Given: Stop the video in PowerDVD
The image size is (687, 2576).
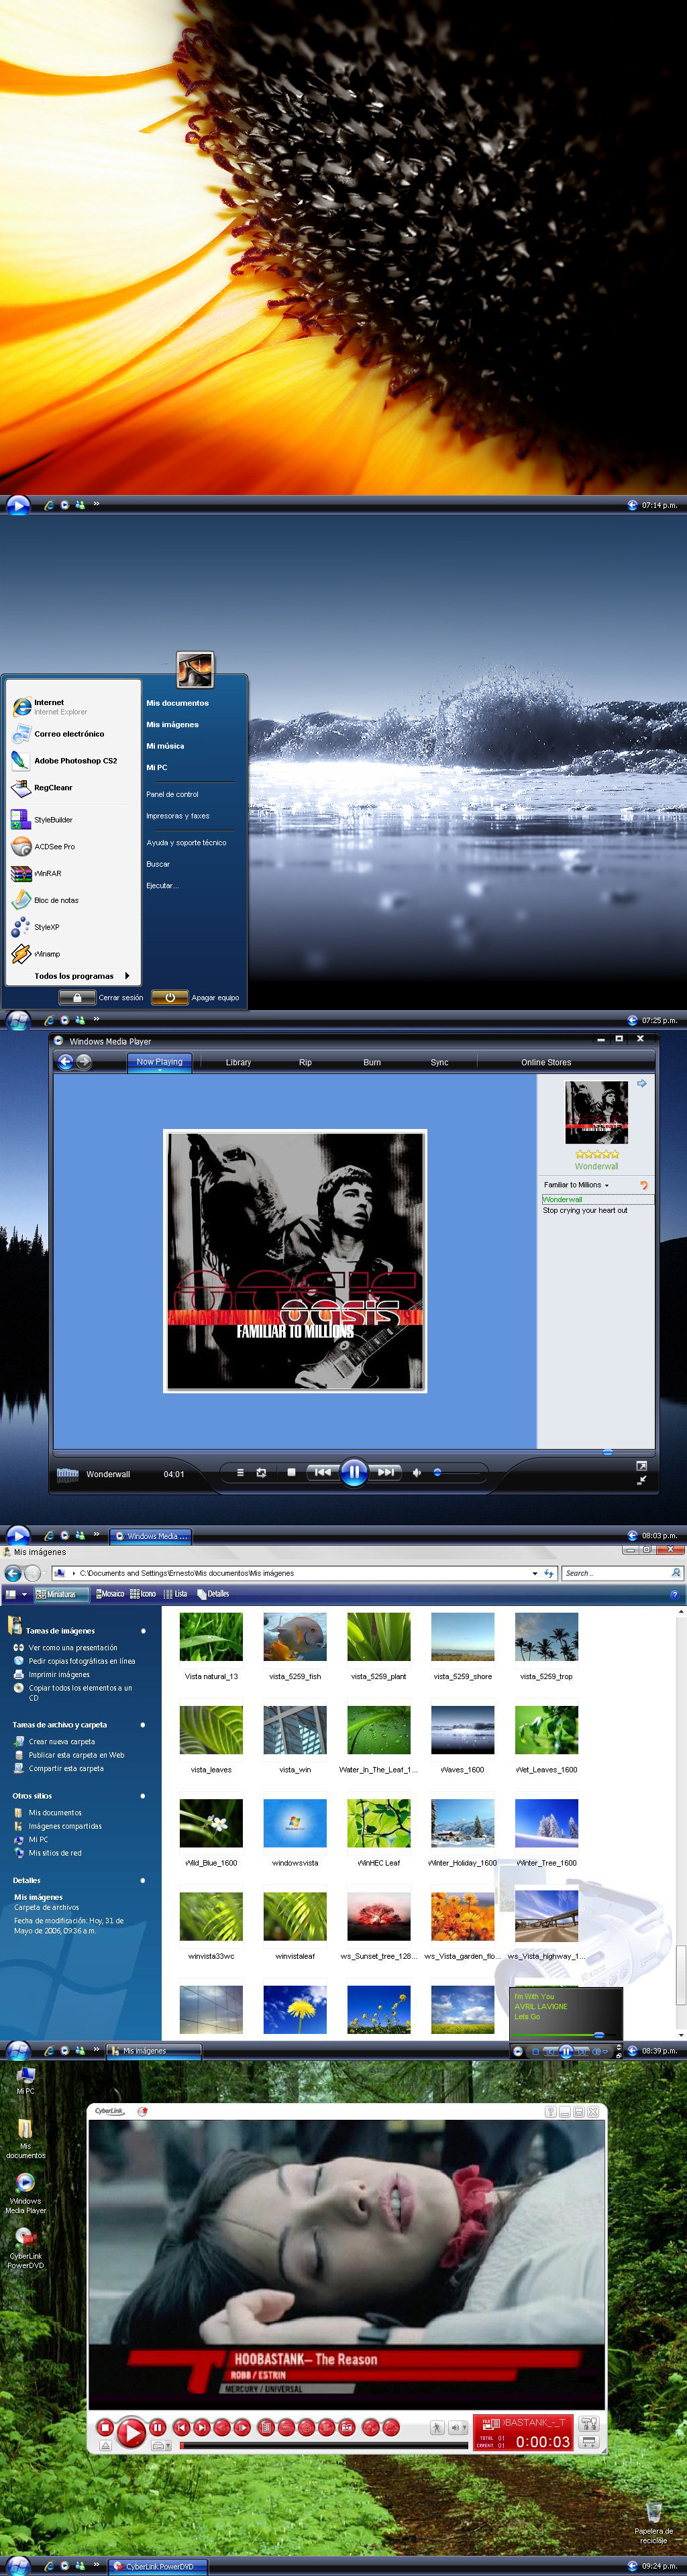Looking at the screenshot, I should pos(105,2427).
